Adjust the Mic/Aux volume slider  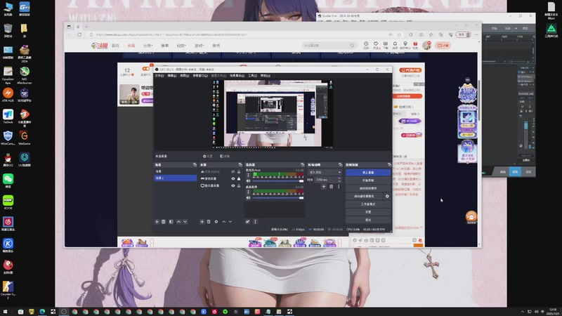click(x=277, y=181)
